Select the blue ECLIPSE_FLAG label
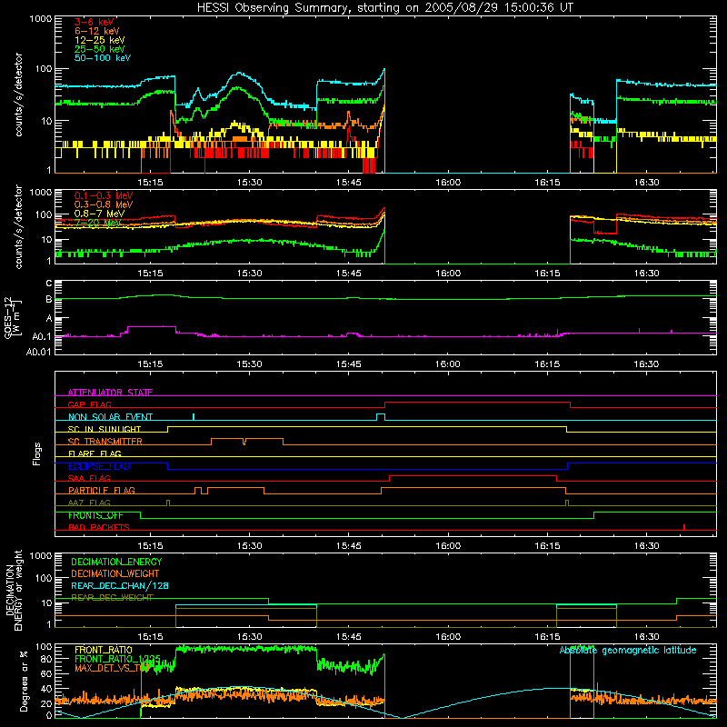727x727 pixels. (99, 466)
